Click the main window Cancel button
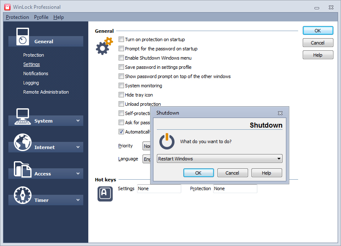The height and width of the screenshot is (246, 341). click(x=318, y=43)
